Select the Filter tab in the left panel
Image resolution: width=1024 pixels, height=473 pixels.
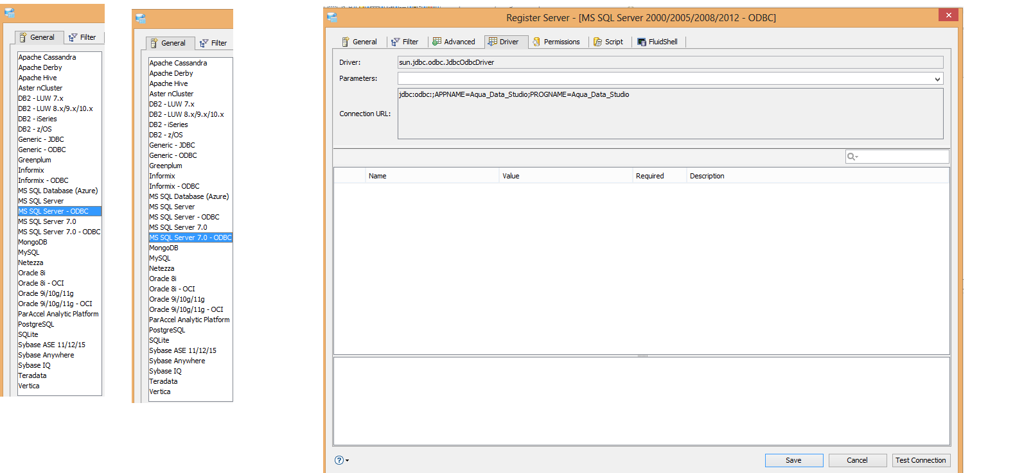point(82,37)
